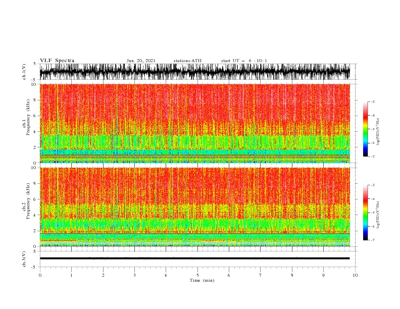The height and width of the screenshot is (309, 400).
Task: Click the time axis tick label "0"
Action: point(40,275)
